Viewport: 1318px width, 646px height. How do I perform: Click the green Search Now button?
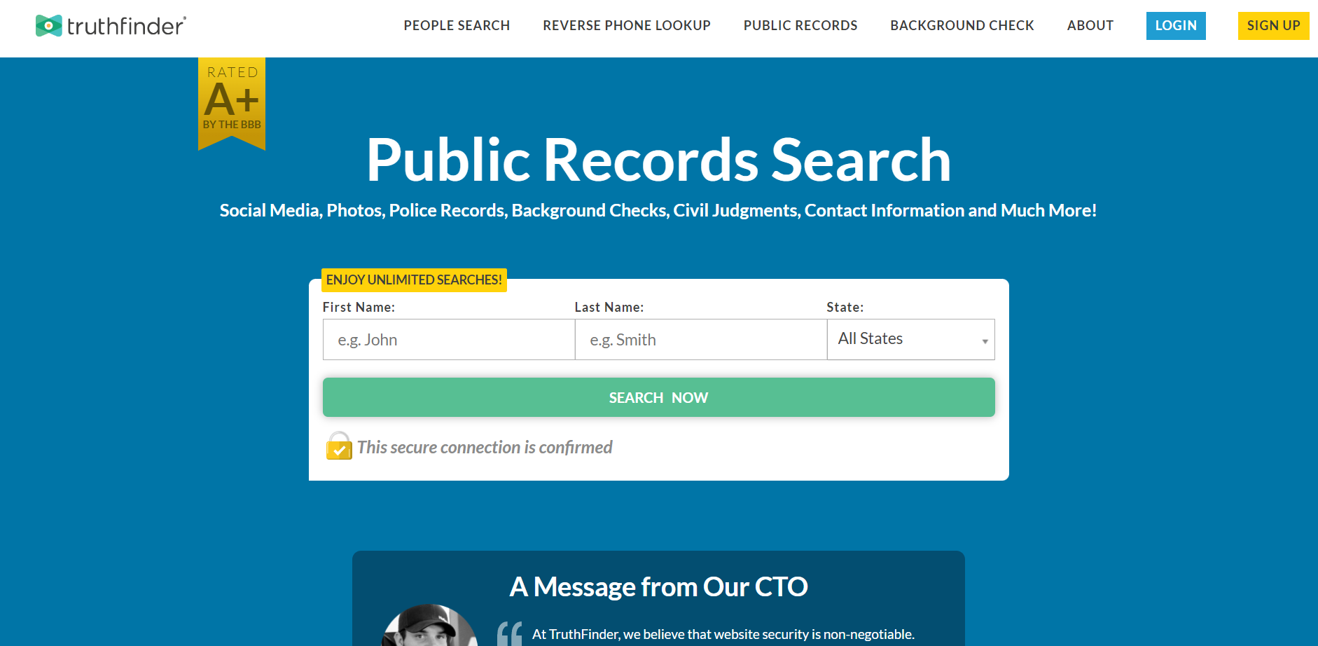[x=658, y=397]
